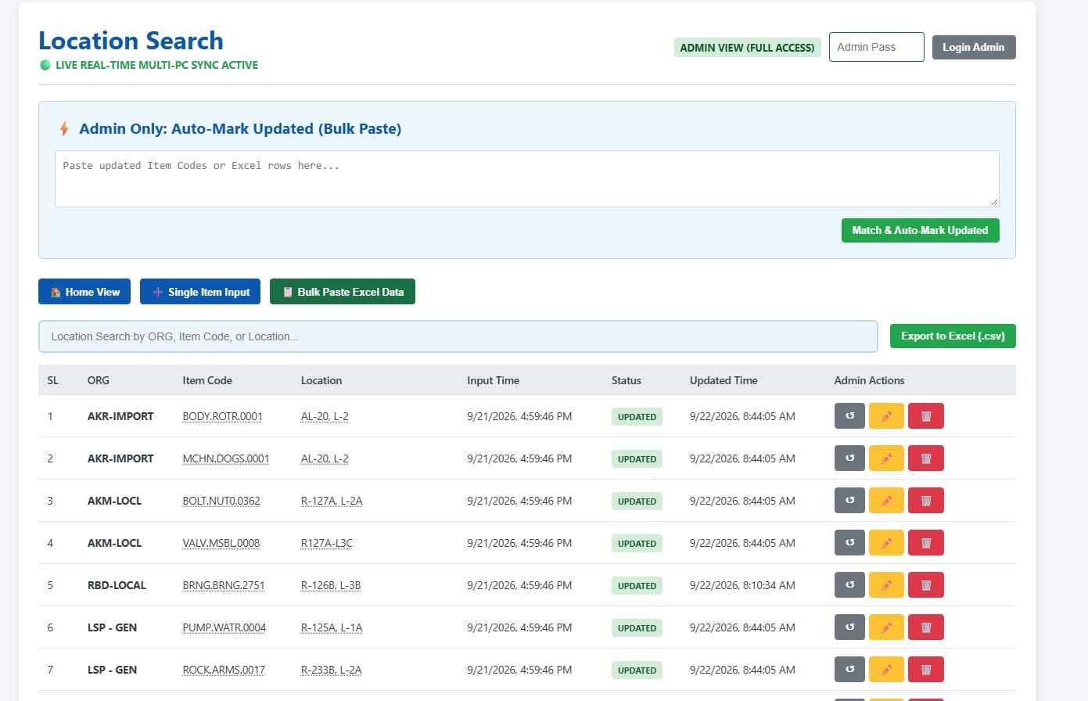Click edit pencil for BODY.ROTR.0001 row

[886, 416]
